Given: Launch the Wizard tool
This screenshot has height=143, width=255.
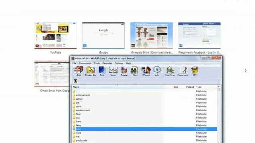Looking at the screenshot, I should click(146, 71).
